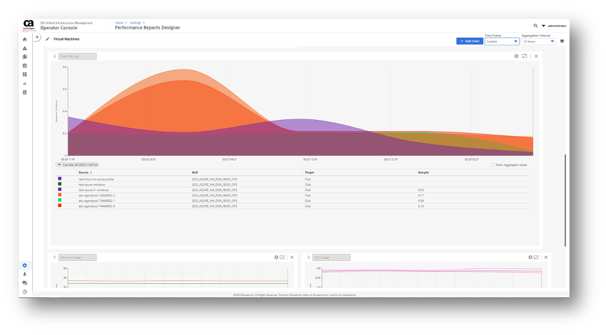Open the Home icon in left sidebar
This screenshot has width=606, height=335.
click(25, 39)
